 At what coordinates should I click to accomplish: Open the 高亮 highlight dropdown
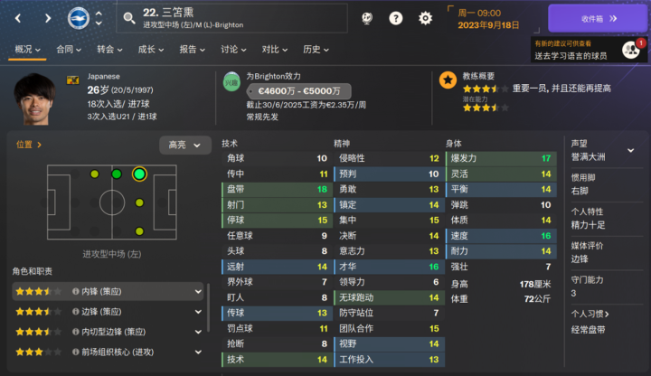184,144
